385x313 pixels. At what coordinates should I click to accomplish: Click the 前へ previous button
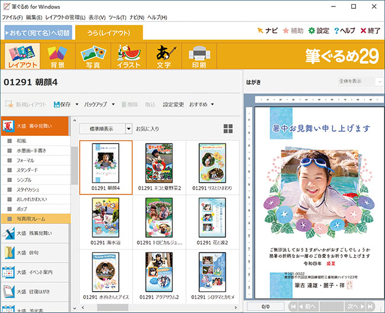tap(308, 306)
